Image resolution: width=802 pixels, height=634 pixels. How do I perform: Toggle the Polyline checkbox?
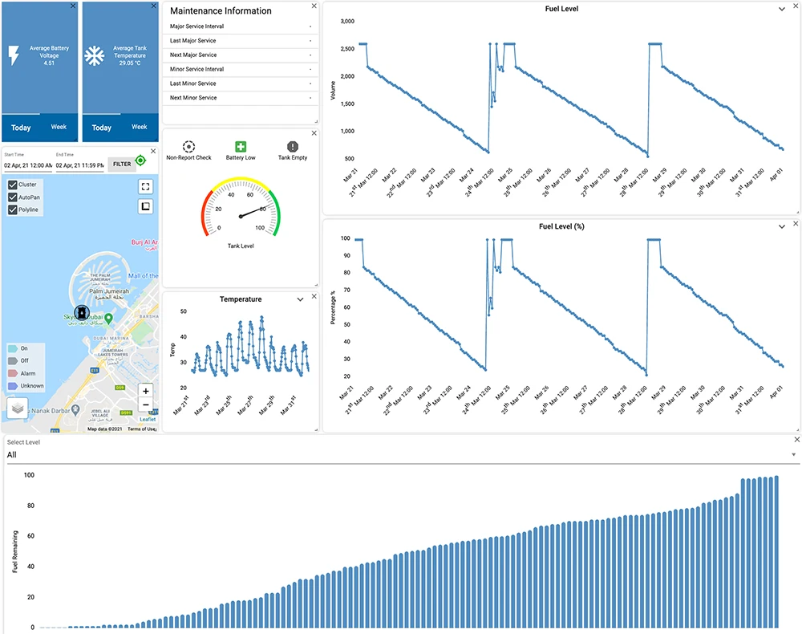tap(13, 209)
